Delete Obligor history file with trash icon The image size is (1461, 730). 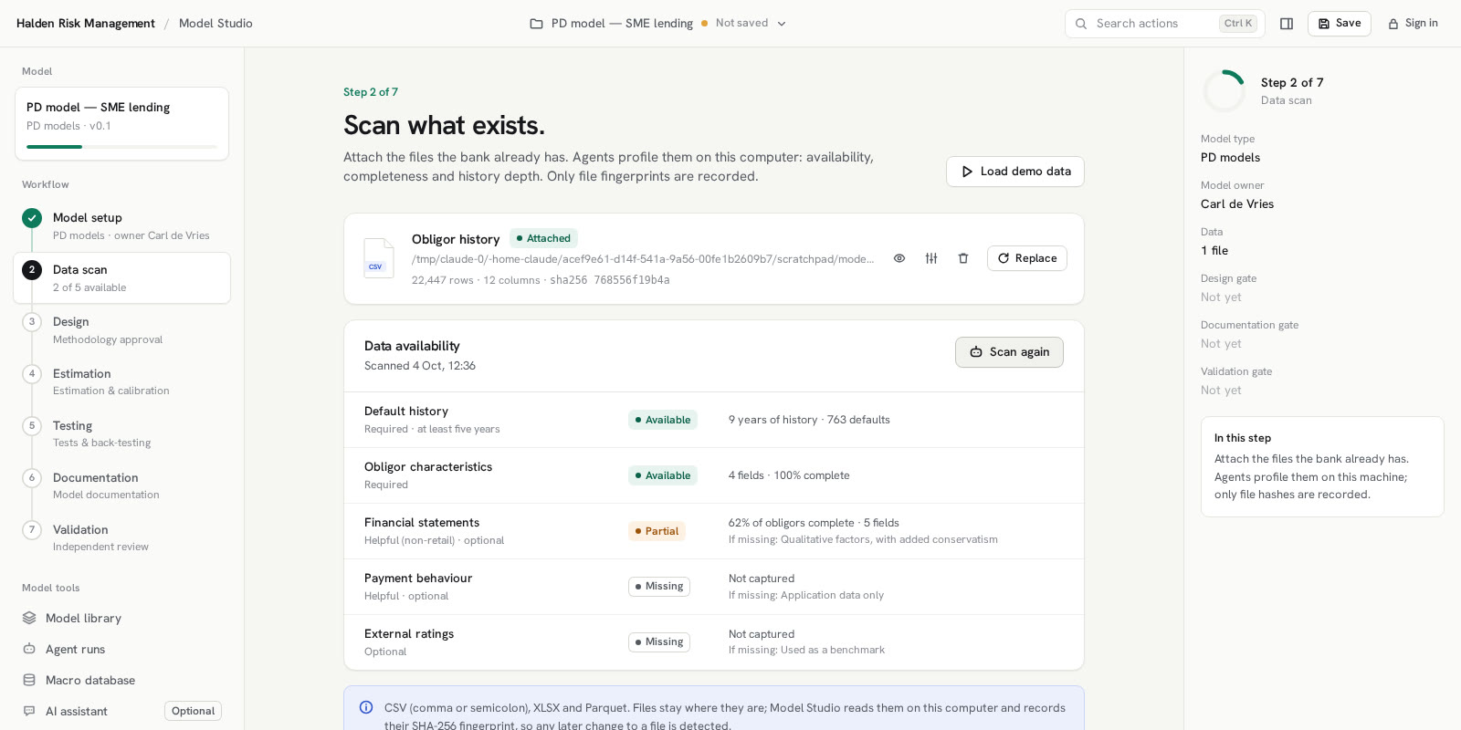[963, 258]
